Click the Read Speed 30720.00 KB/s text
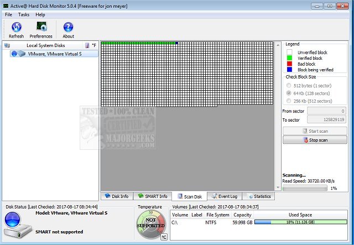354x245 pixels. click(309, 181)
